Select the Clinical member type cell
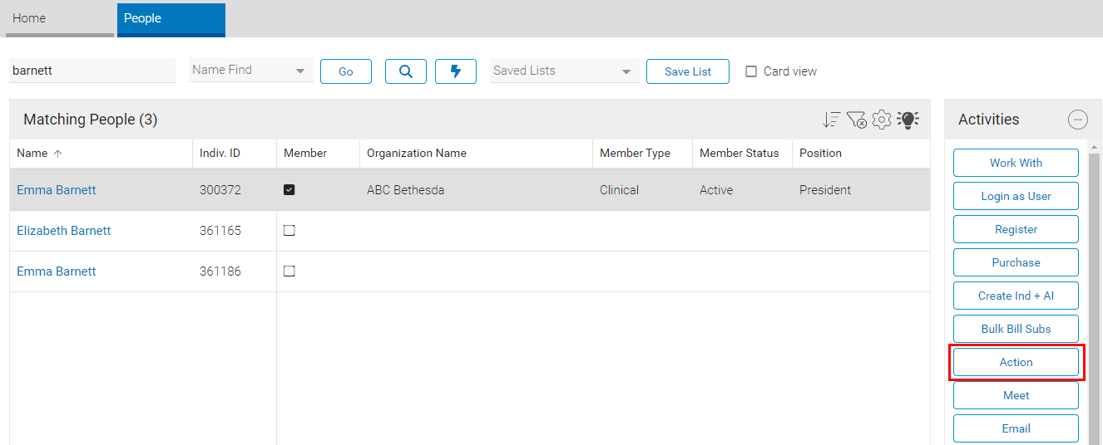Screen dimensions: 1103x445 click(642, 190)
